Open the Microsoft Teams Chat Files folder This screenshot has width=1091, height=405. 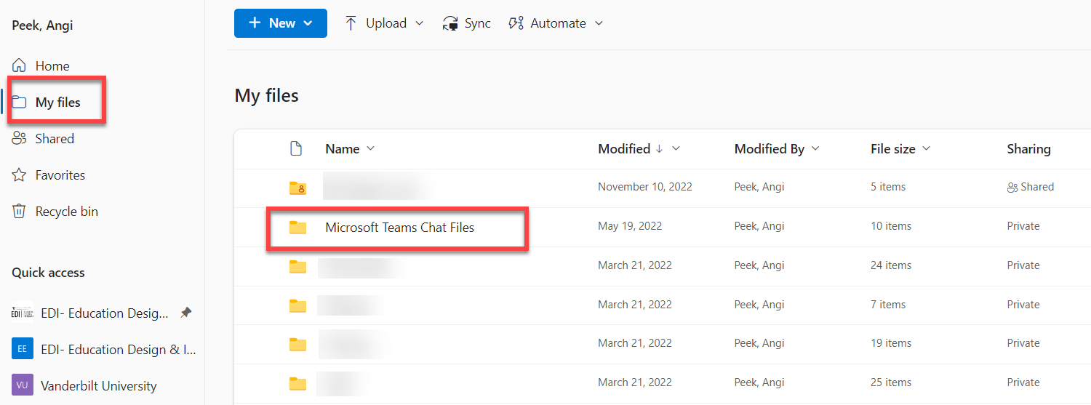click(x=399, y=228)
